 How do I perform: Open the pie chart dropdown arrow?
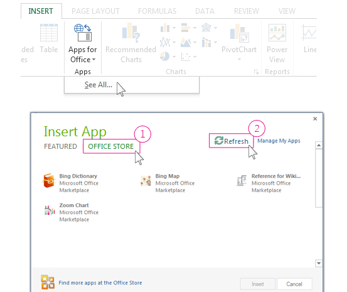pyautogui.click(x=174, y=57)
